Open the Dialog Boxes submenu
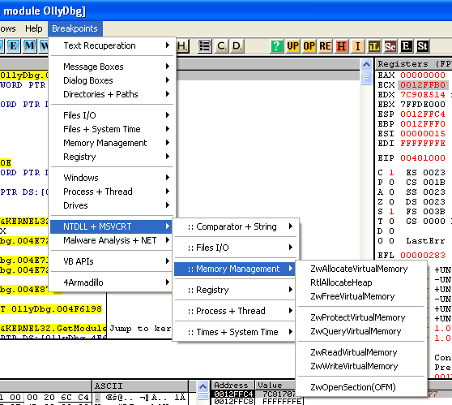 [112, 80]
